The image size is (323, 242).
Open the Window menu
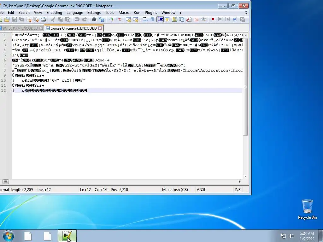[x=168, y=13]
